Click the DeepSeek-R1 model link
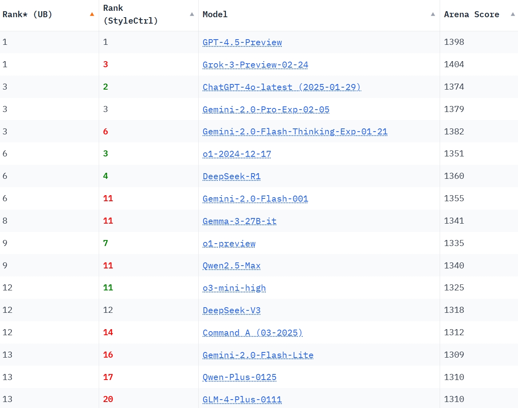This screenshot has width=518, height=408. (232, 176)
